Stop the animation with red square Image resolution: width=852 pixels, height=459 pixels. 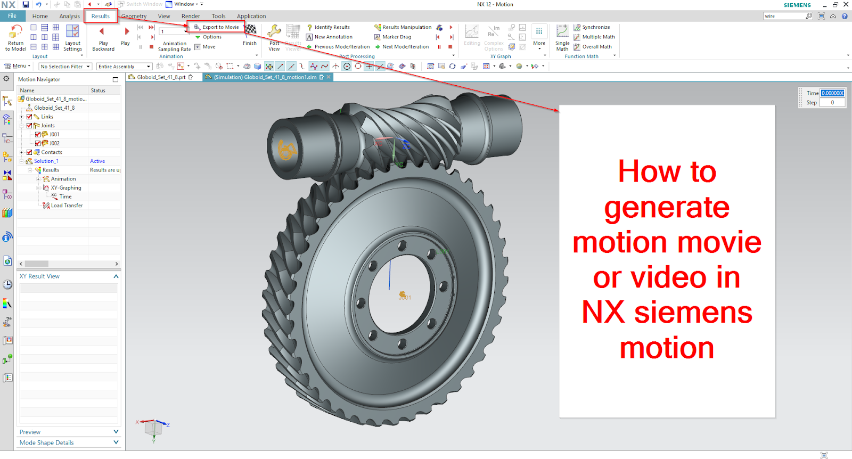[151, 47]
